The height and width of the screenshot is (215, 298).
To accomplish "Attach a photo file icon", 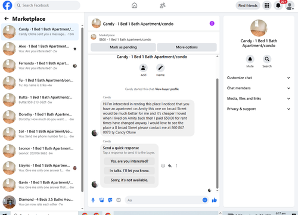I will click(101, 200).
